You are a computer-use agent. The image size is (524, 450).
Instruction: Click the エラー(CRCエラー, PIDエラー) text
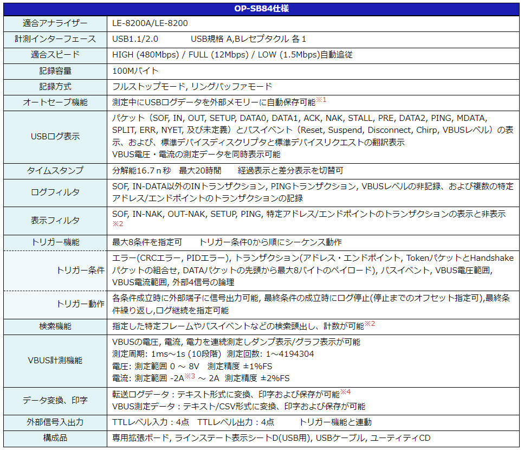(x=171, y=258)
